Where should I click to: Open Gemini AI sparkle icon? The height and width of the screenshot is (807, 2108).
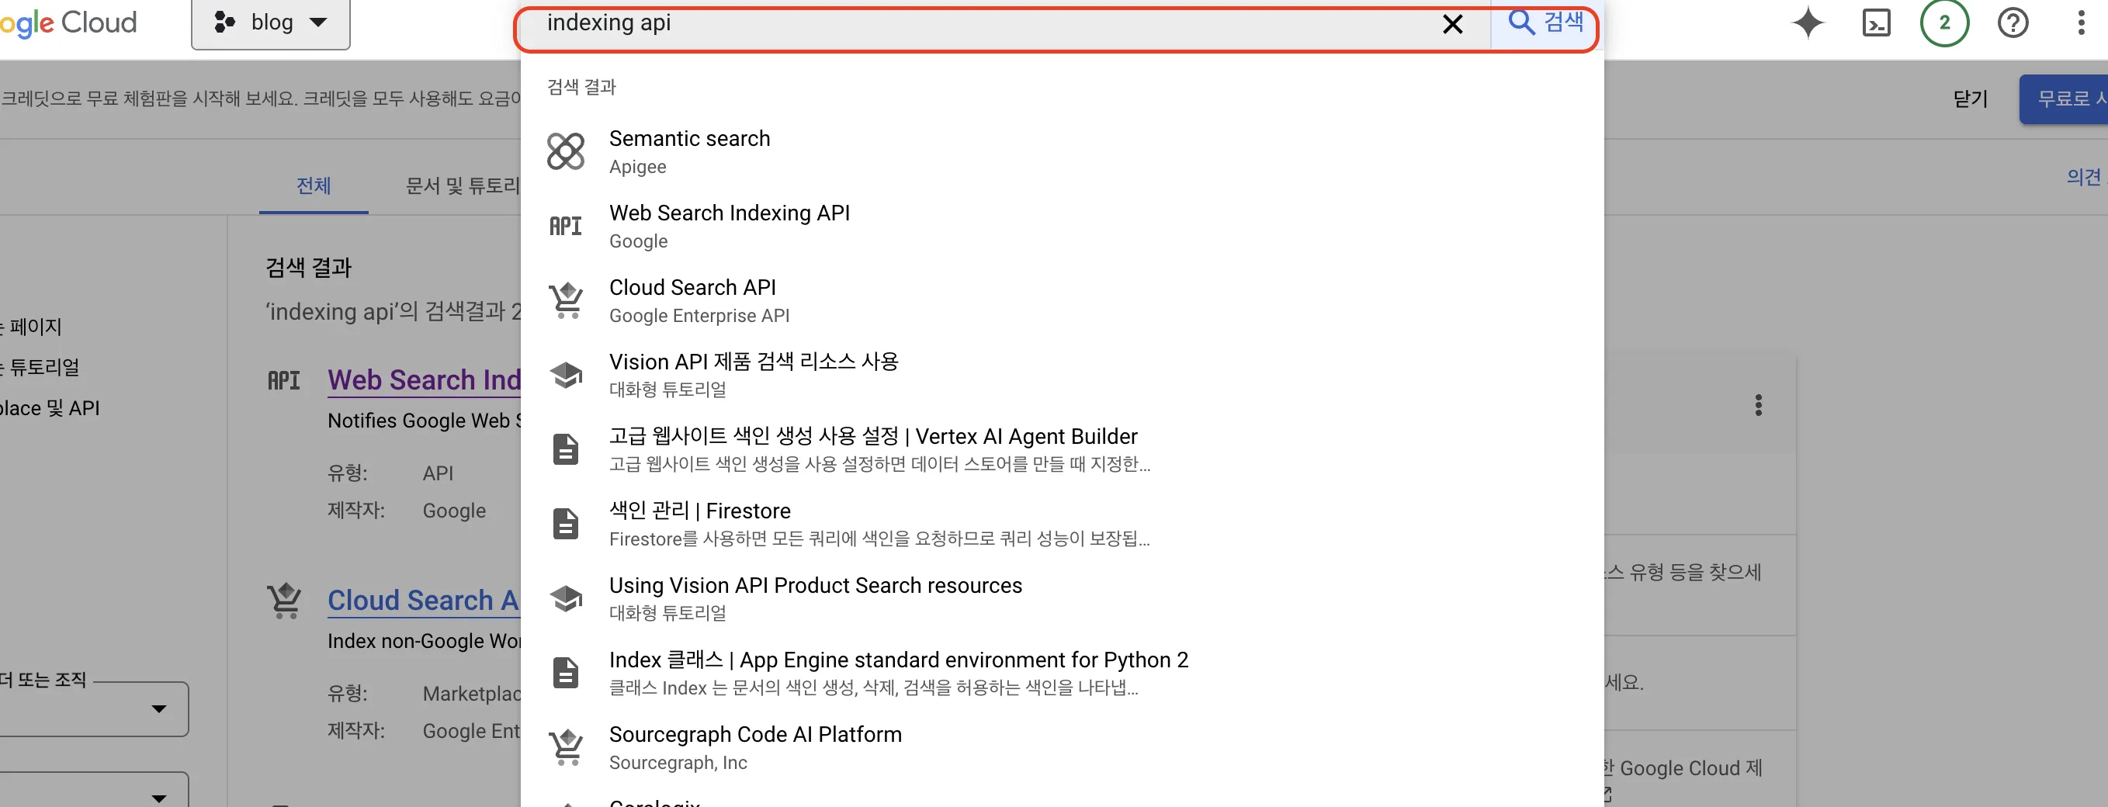coord(1808,23)
